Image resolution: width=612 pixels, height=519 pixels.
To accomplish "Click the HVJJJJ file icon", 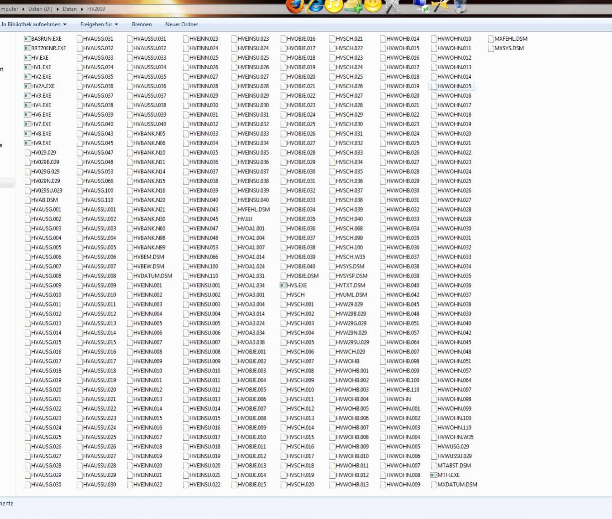I will pos(234,219).
